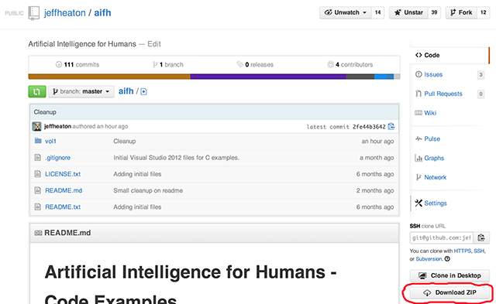
Task: Click jeffheaton's avatar image
Action: pyautogui.click(x=36, y=126)
